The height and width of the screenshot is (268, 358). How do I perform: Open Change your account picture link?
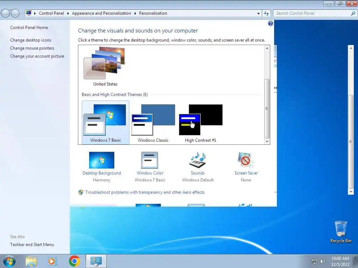coord(37,56)
